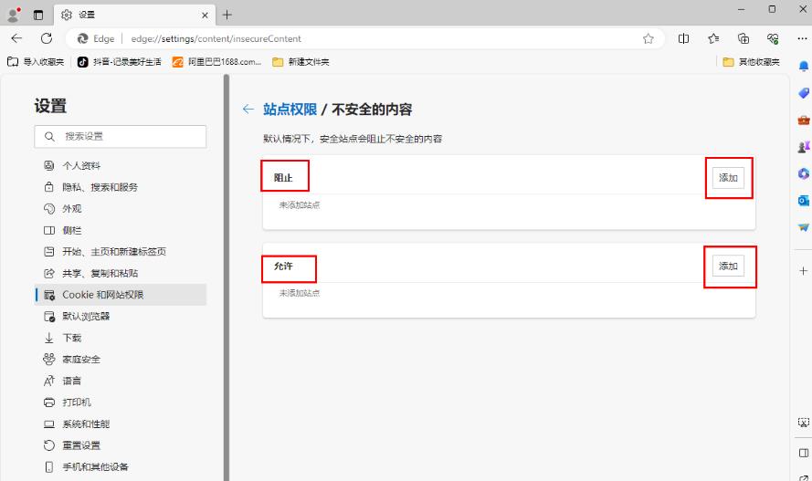Open 阿里巴巴1688.com bookmark

[x=217, y=62]
